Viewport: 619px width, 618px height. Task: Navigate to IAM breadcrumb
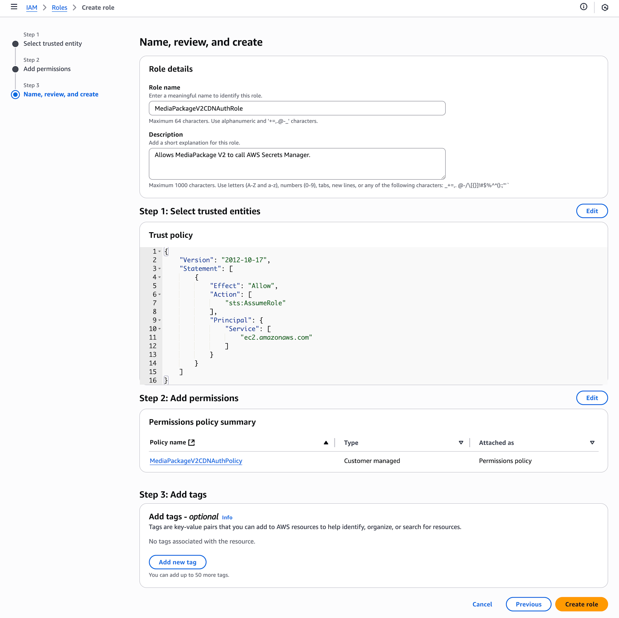pyautogui.click(x=32, y=7)
